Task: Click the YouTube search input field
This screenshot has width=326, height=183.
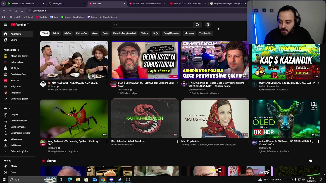Action: click(x=152, y=25)
